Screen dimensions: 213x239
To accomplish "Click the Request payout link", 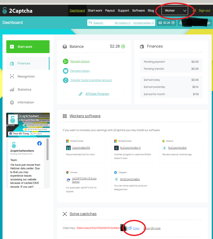I will coord(80,61).
